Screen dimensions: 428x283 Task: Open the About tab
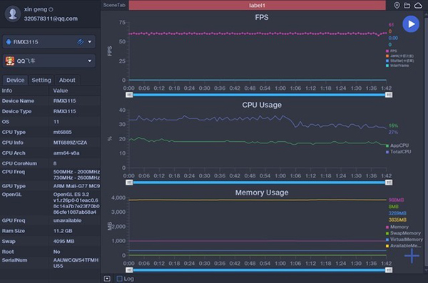point(67,80)
